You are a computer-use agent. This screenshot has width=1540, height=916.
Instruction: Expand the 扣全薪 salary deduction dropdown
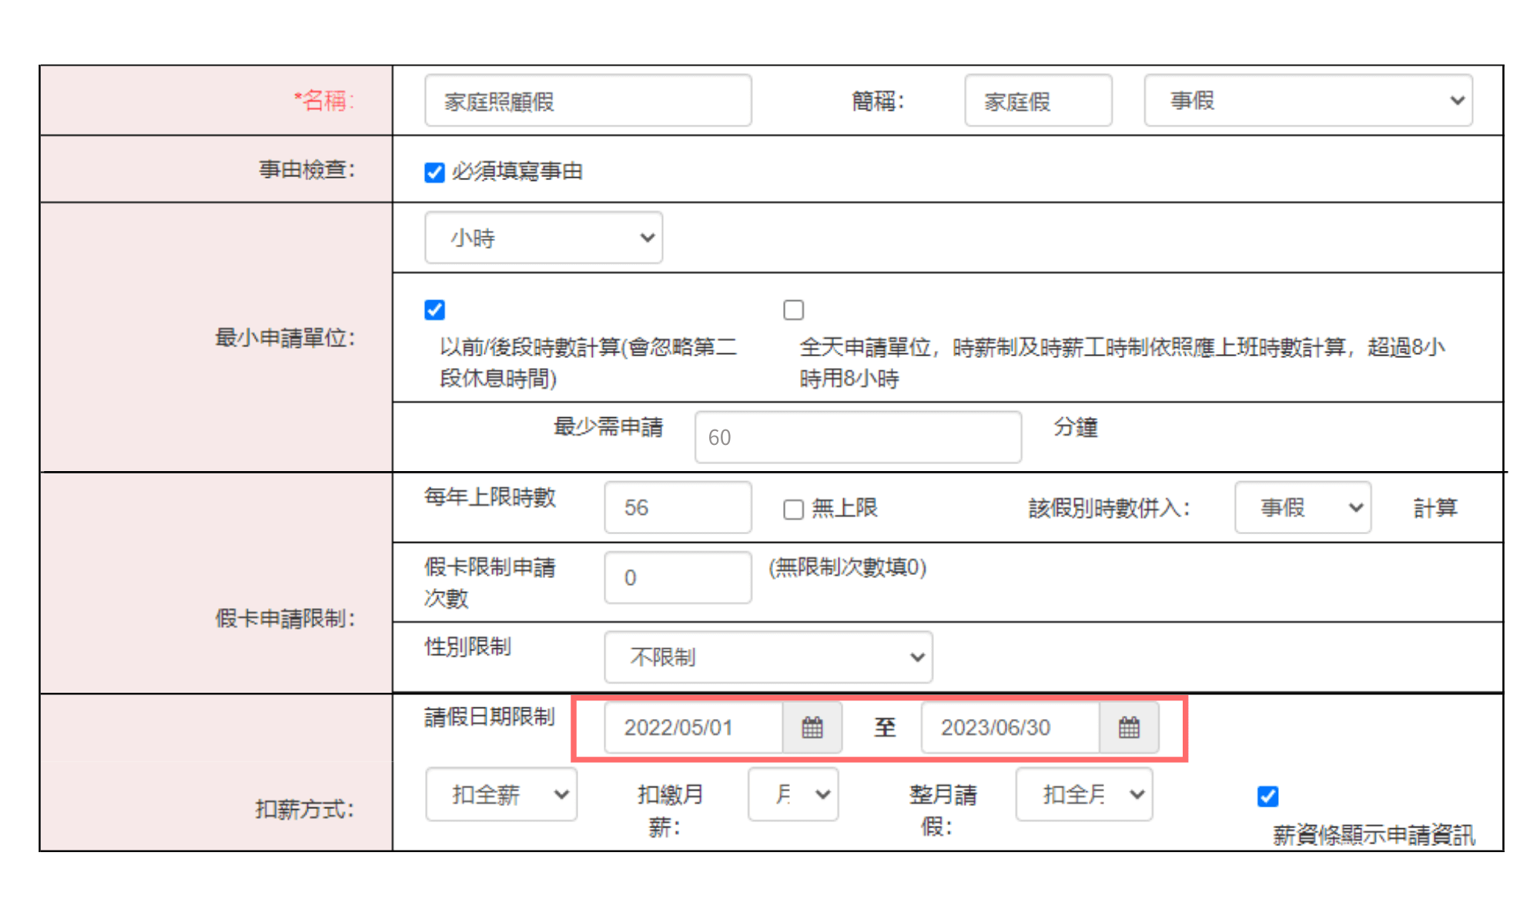tap(500, 794)
